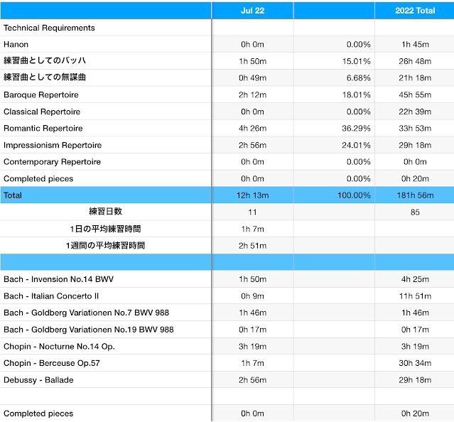Click 'Bach - Goldberg Variationen No.7 BWV 988'
Image resolution: width=454 pixels, height=422 pixels.
tap(86, 313)
